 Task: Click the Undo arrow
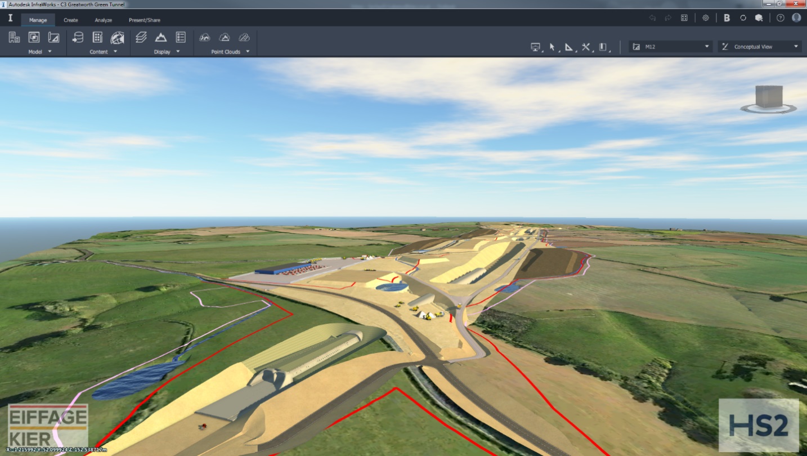[x=652, y=18]
